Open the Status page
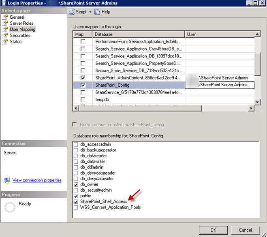Screen dimensions: 267x237 16,42
